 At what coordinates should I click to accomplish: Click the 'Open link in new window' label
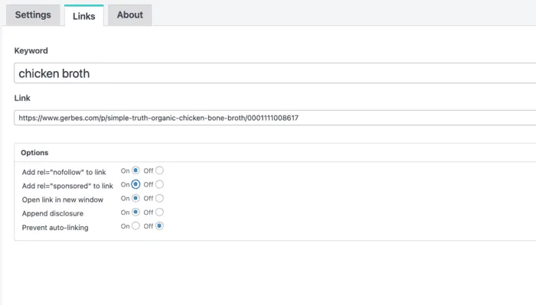tap(63, 200)
